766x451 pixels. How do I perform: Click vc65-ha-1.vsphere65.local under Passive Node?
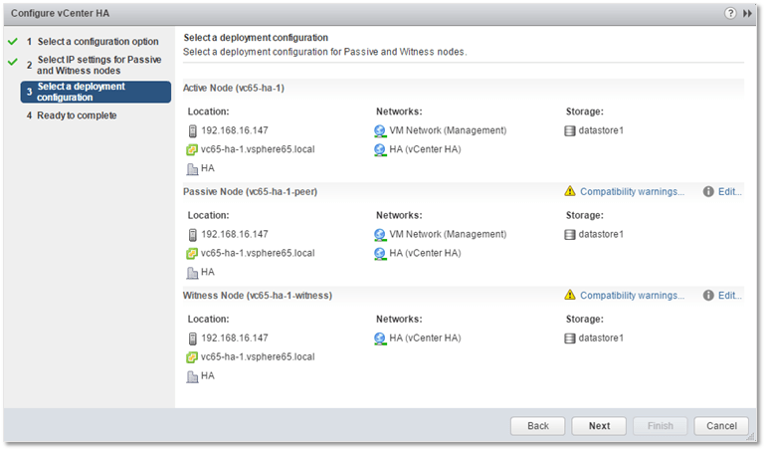tap(258, 254)
